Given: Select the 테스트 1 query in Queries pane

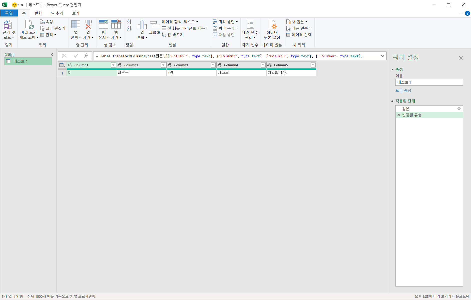Looking at the screenshot, I should (x=28, y=61).
